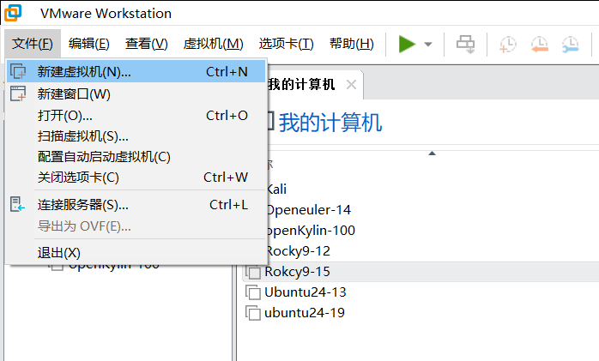Viewport: 599px width, 361px height.
Task: Click the send Ctrl+Alt+Del toolbar icon
Action: click(x=465, y=45)
